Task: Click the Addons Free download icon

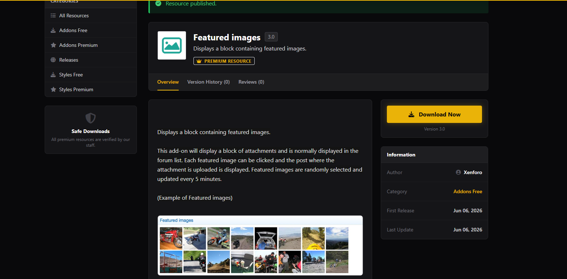Action: (53, 30)
